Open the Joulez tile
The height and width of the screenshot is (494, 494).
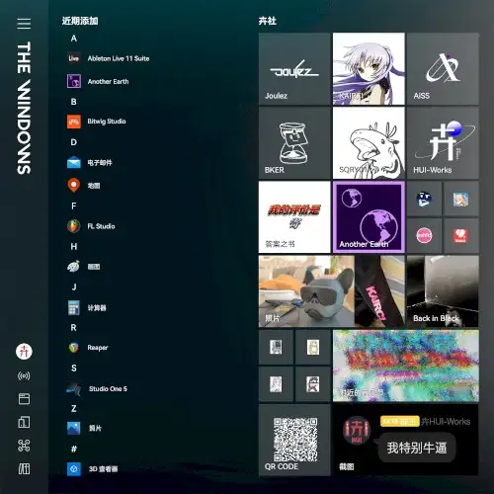tap(294, 69)
